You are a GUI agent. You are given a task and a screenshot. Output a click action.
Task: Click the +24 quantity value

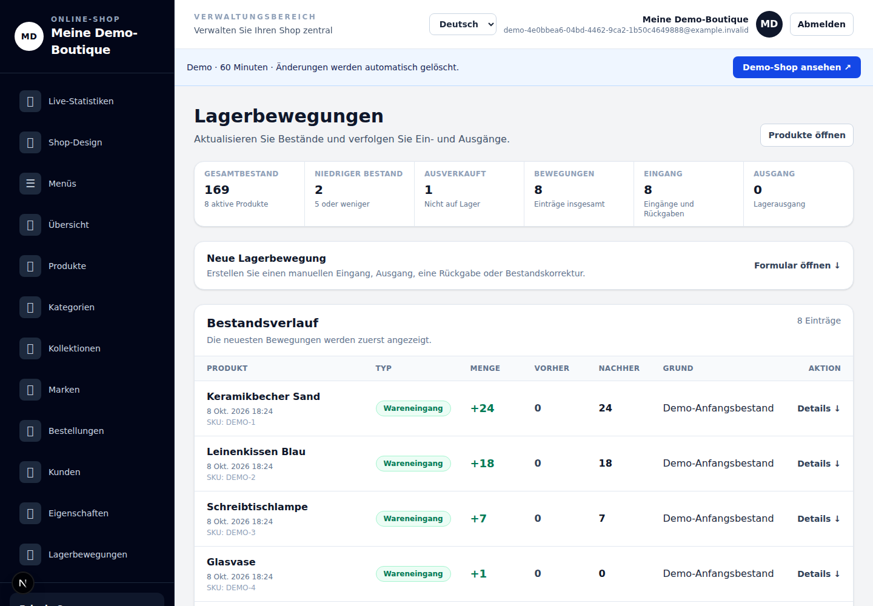pyautogui.click(x=483, y=408)
